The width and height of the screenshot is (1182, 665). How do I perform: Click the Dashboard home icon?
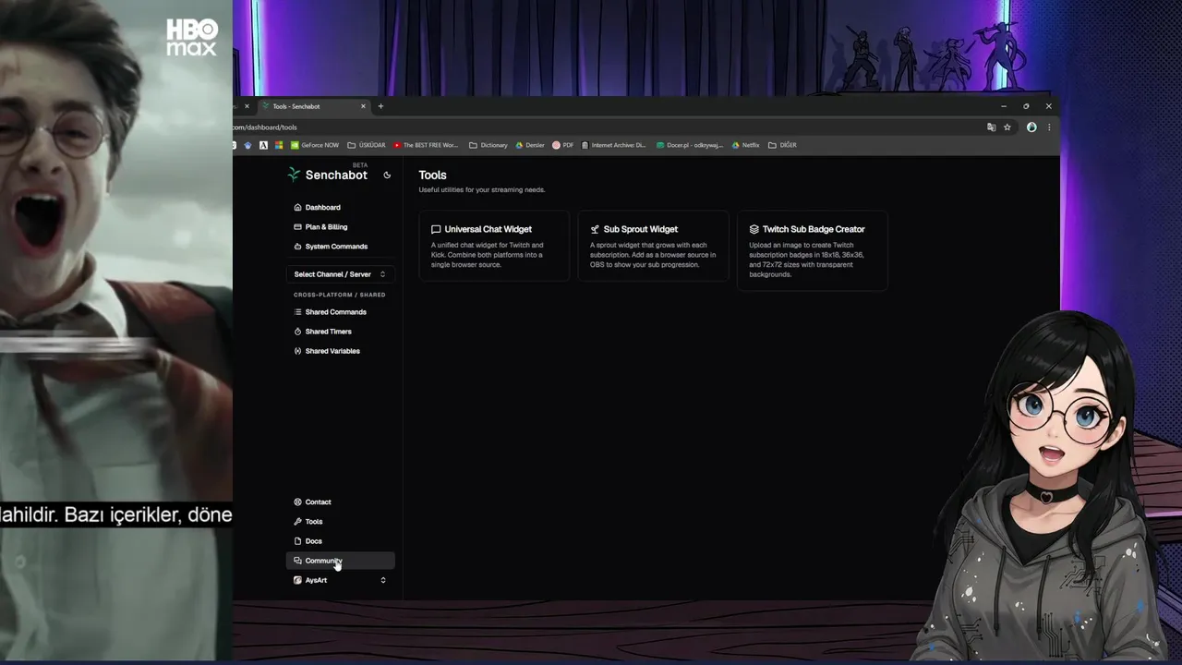[x=297, y=207]
